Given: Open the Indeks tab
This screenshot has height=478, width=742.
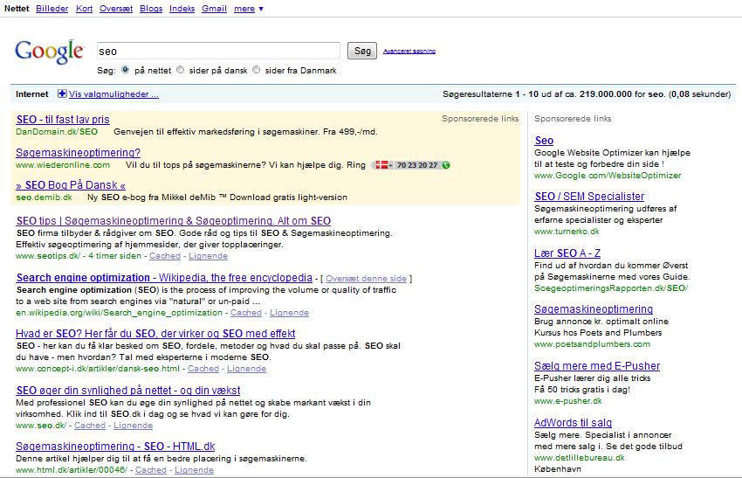Looking at the screenshot, I should pyautogui.click(x=182, y=9).
